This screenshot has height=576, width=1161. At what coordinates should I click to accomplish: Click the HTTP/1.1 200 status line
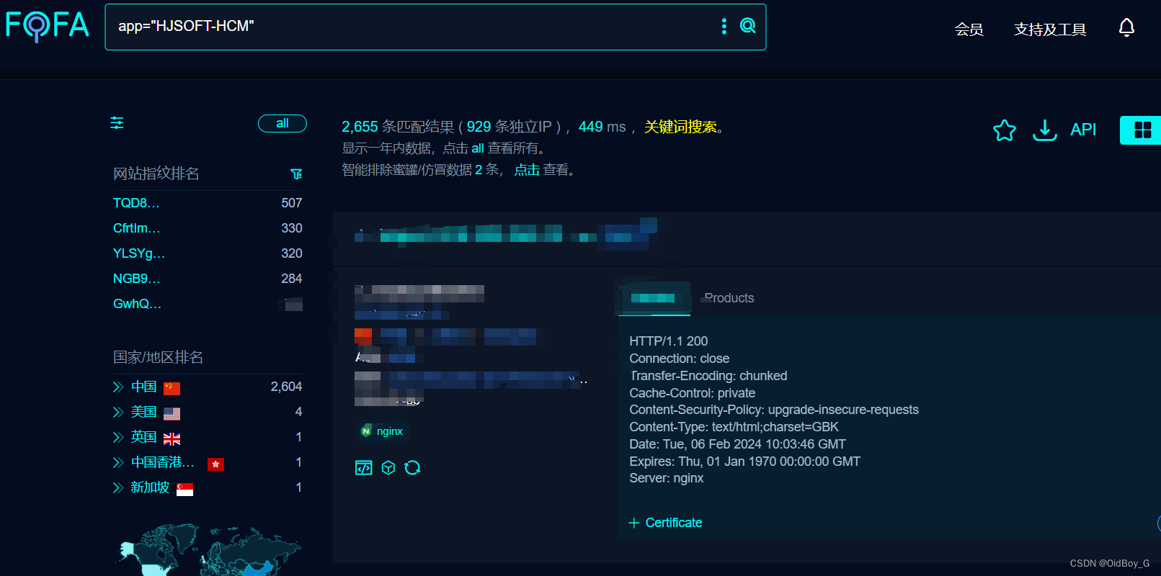pos(668,341)
